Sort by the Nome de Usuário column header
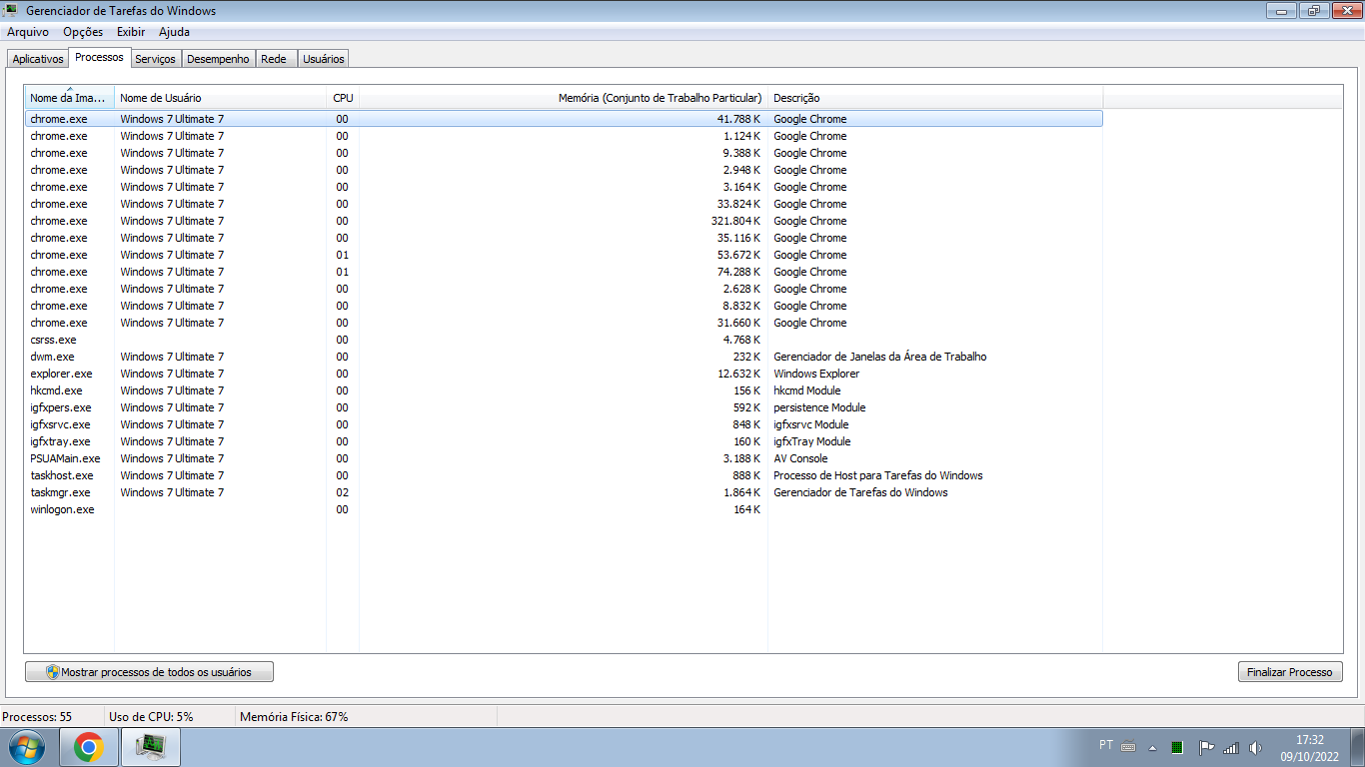1365x767 pixels. pos(220,98)
